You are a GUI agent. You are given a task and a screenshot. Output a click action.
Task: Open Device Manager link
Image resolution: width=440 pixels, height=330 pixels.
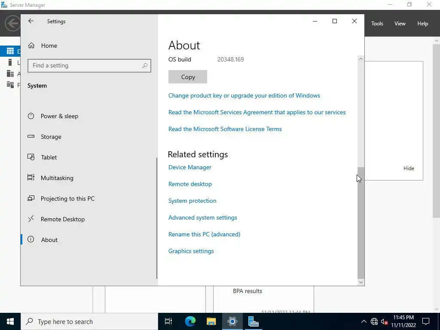pyautogui.click(x=189, y=167)
